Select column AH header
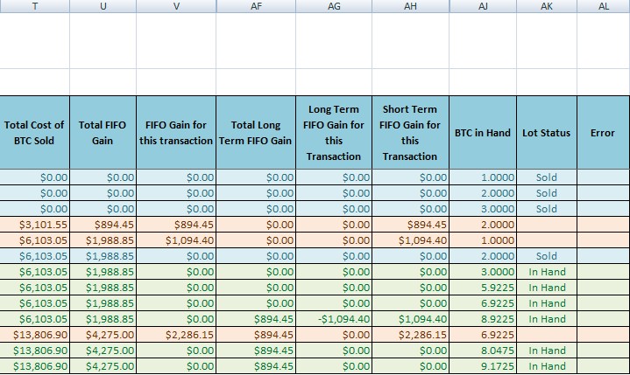Image resolution: width=630 pixels, height=375 pixels. 410,6
